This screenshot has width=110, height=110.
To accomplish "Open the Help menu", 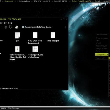I will point(10,23).
